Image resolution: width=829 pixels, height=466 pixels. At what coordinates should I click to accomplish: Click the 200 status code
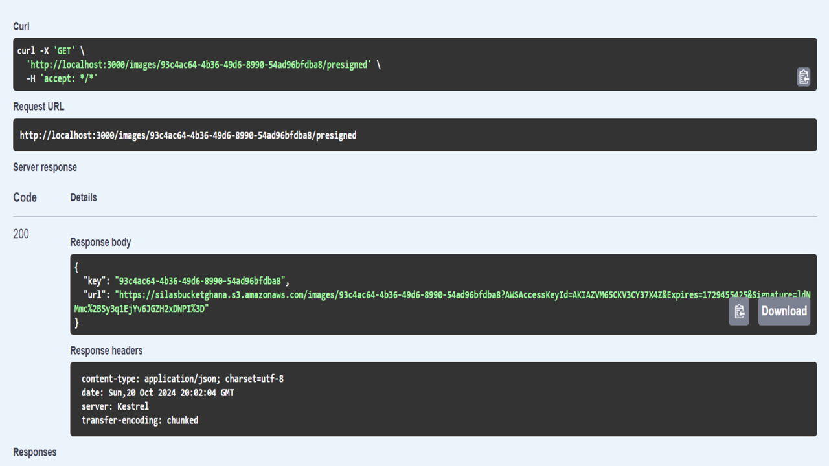point(21,234)
